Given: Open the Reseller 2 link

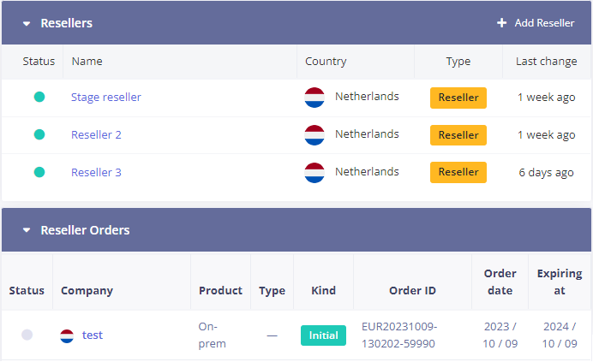Looking at the screenshot, I should click(96, 134).
